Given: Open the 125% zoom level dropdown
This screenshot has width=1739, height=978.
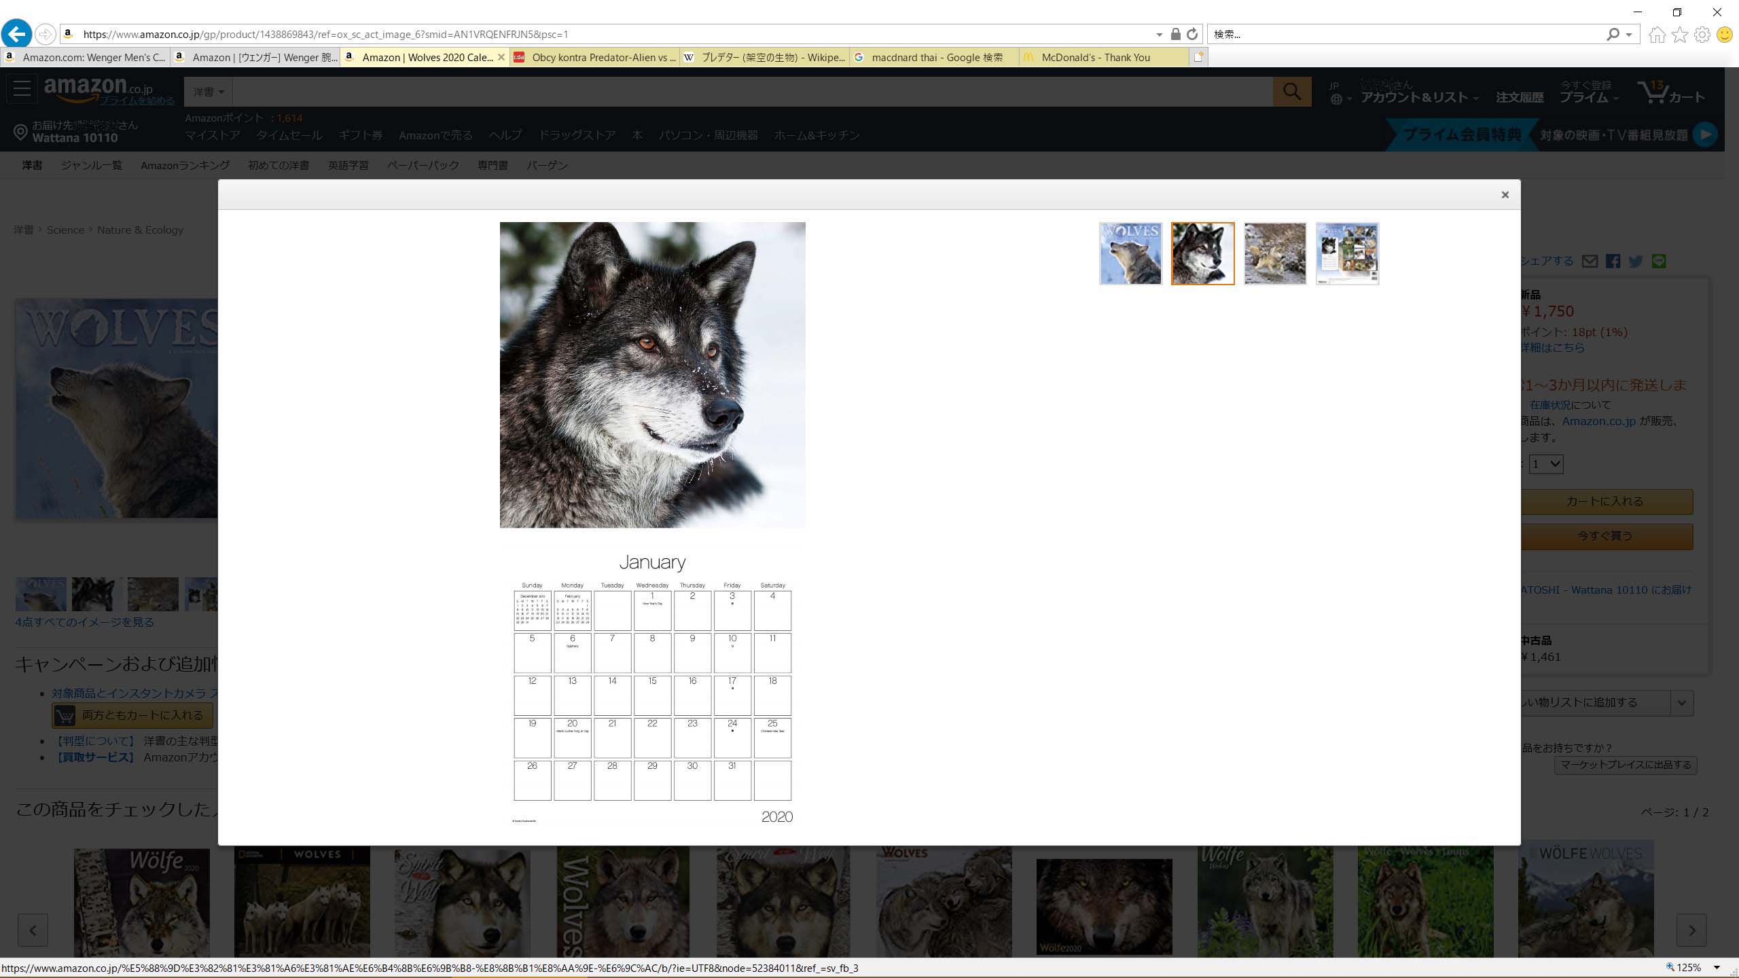Looking at the screenshot, I should tap(1717, 967).
